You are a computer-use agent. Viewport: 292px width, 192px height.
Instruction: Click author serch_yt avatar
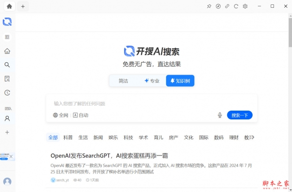click(53, 180)
